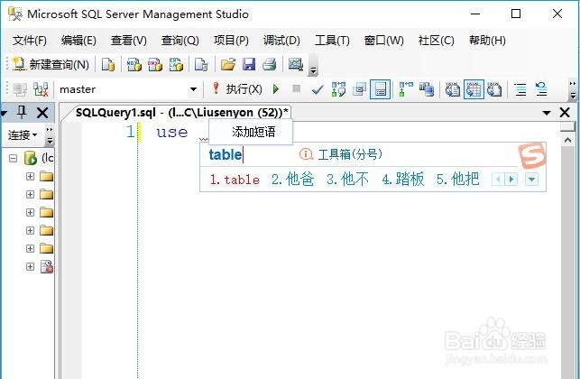Screen dimensions: 580x379
Task: Go to next IME candidate page
Action: [511, 180]
